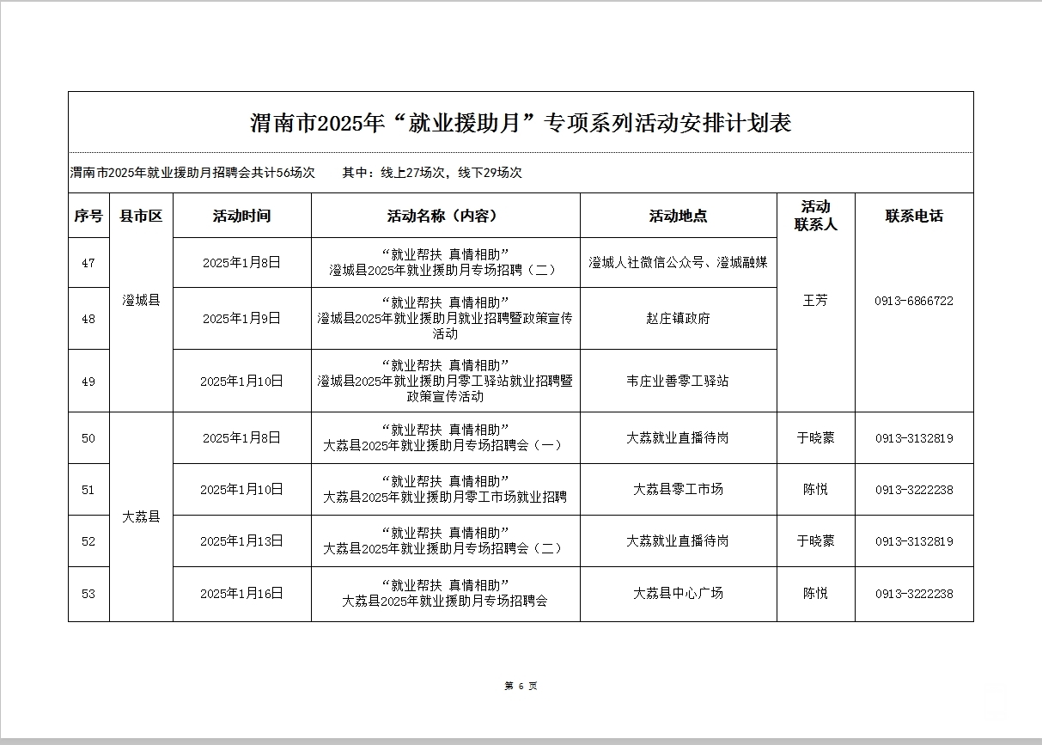Click the 韦庄业善零工驿站 location cell
Viewport: 1042px width, 745px height.
[678, 381]
